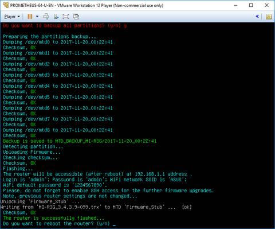Click 'Preparing the partitions backup...' text
This screenshot has height=229, width=275.
click(49, 37)
